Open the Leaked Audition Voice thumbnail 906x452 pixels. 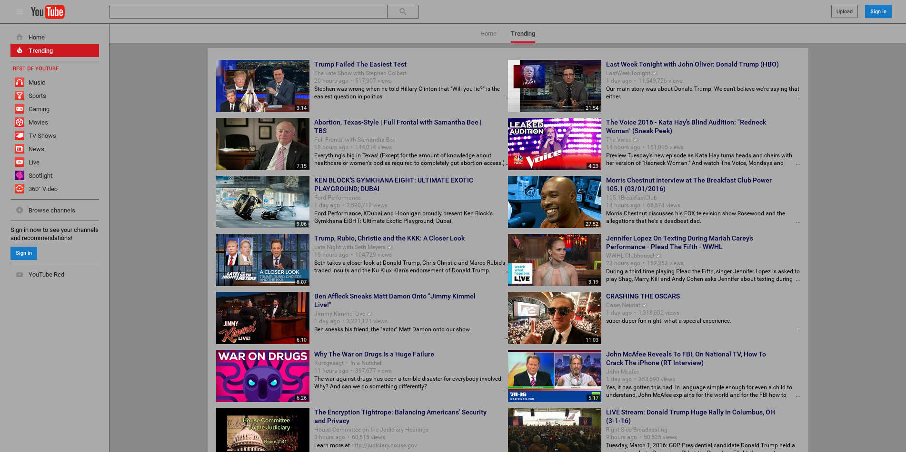[x=555, y=144]
